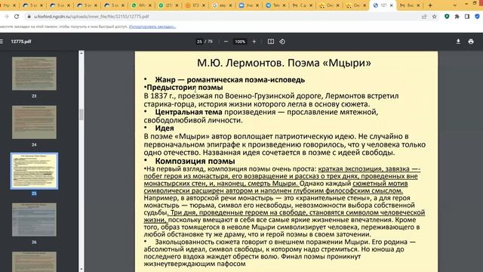Switch to the Google tab labeled авр

[220, 5]
